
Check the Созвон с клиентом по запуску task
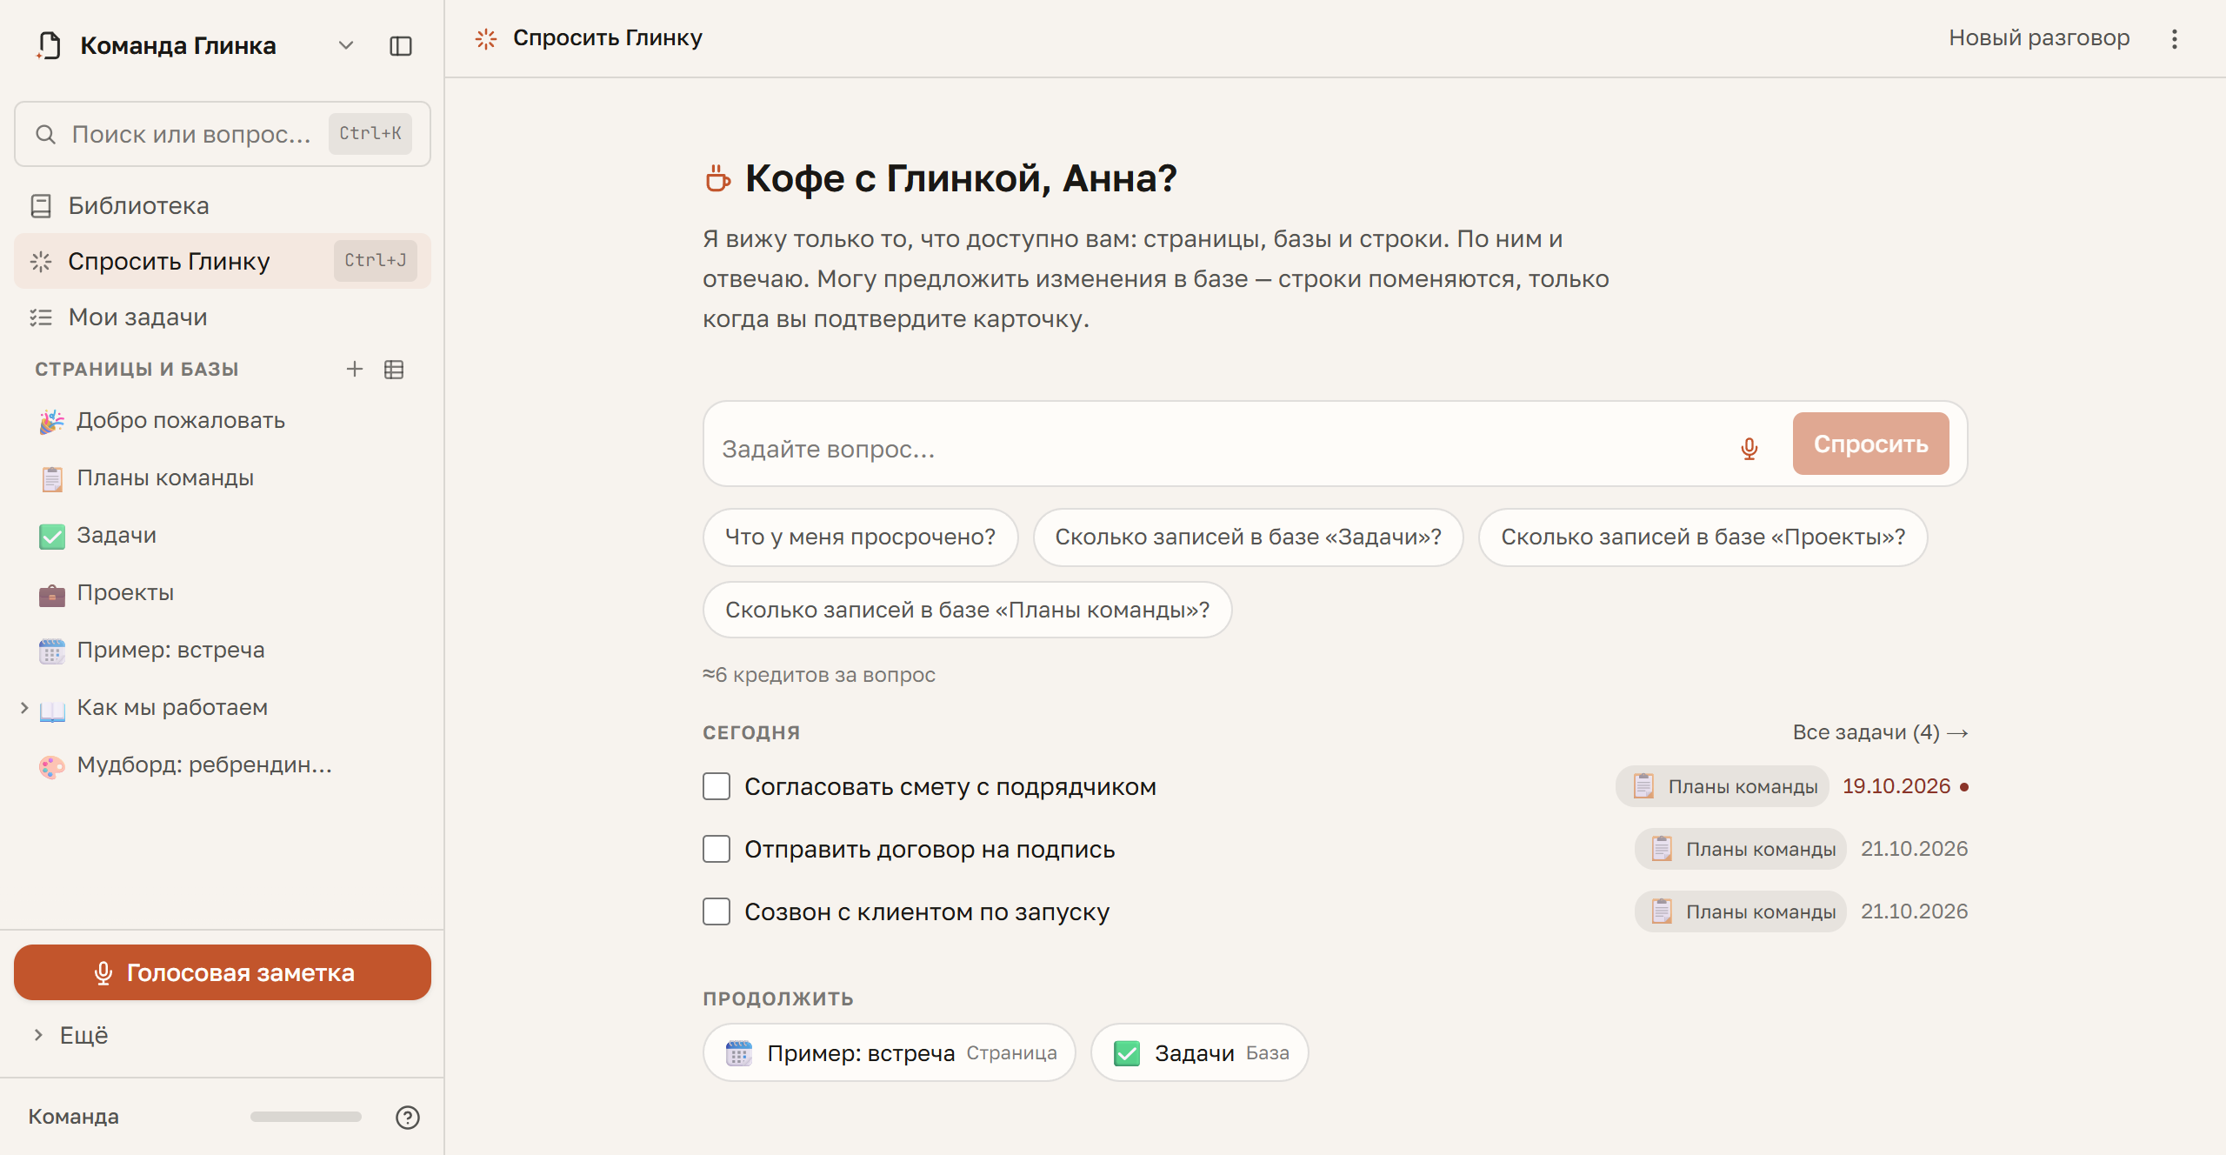point(716,911)
